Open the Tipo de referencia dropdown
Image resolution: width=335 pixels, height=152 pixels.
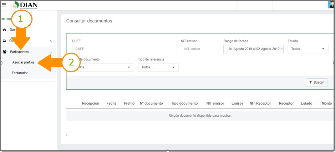pos(158,67)
